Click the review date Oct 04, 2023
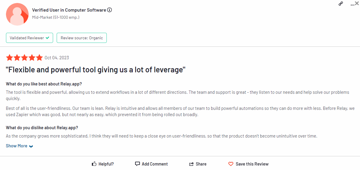The height and width of the screenshot is (170, 360). (x=57, y=58)
